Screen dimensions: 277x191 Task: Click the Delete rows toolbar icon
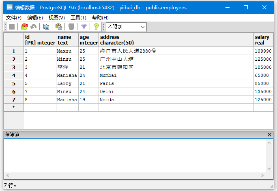(x=71, y=27)
